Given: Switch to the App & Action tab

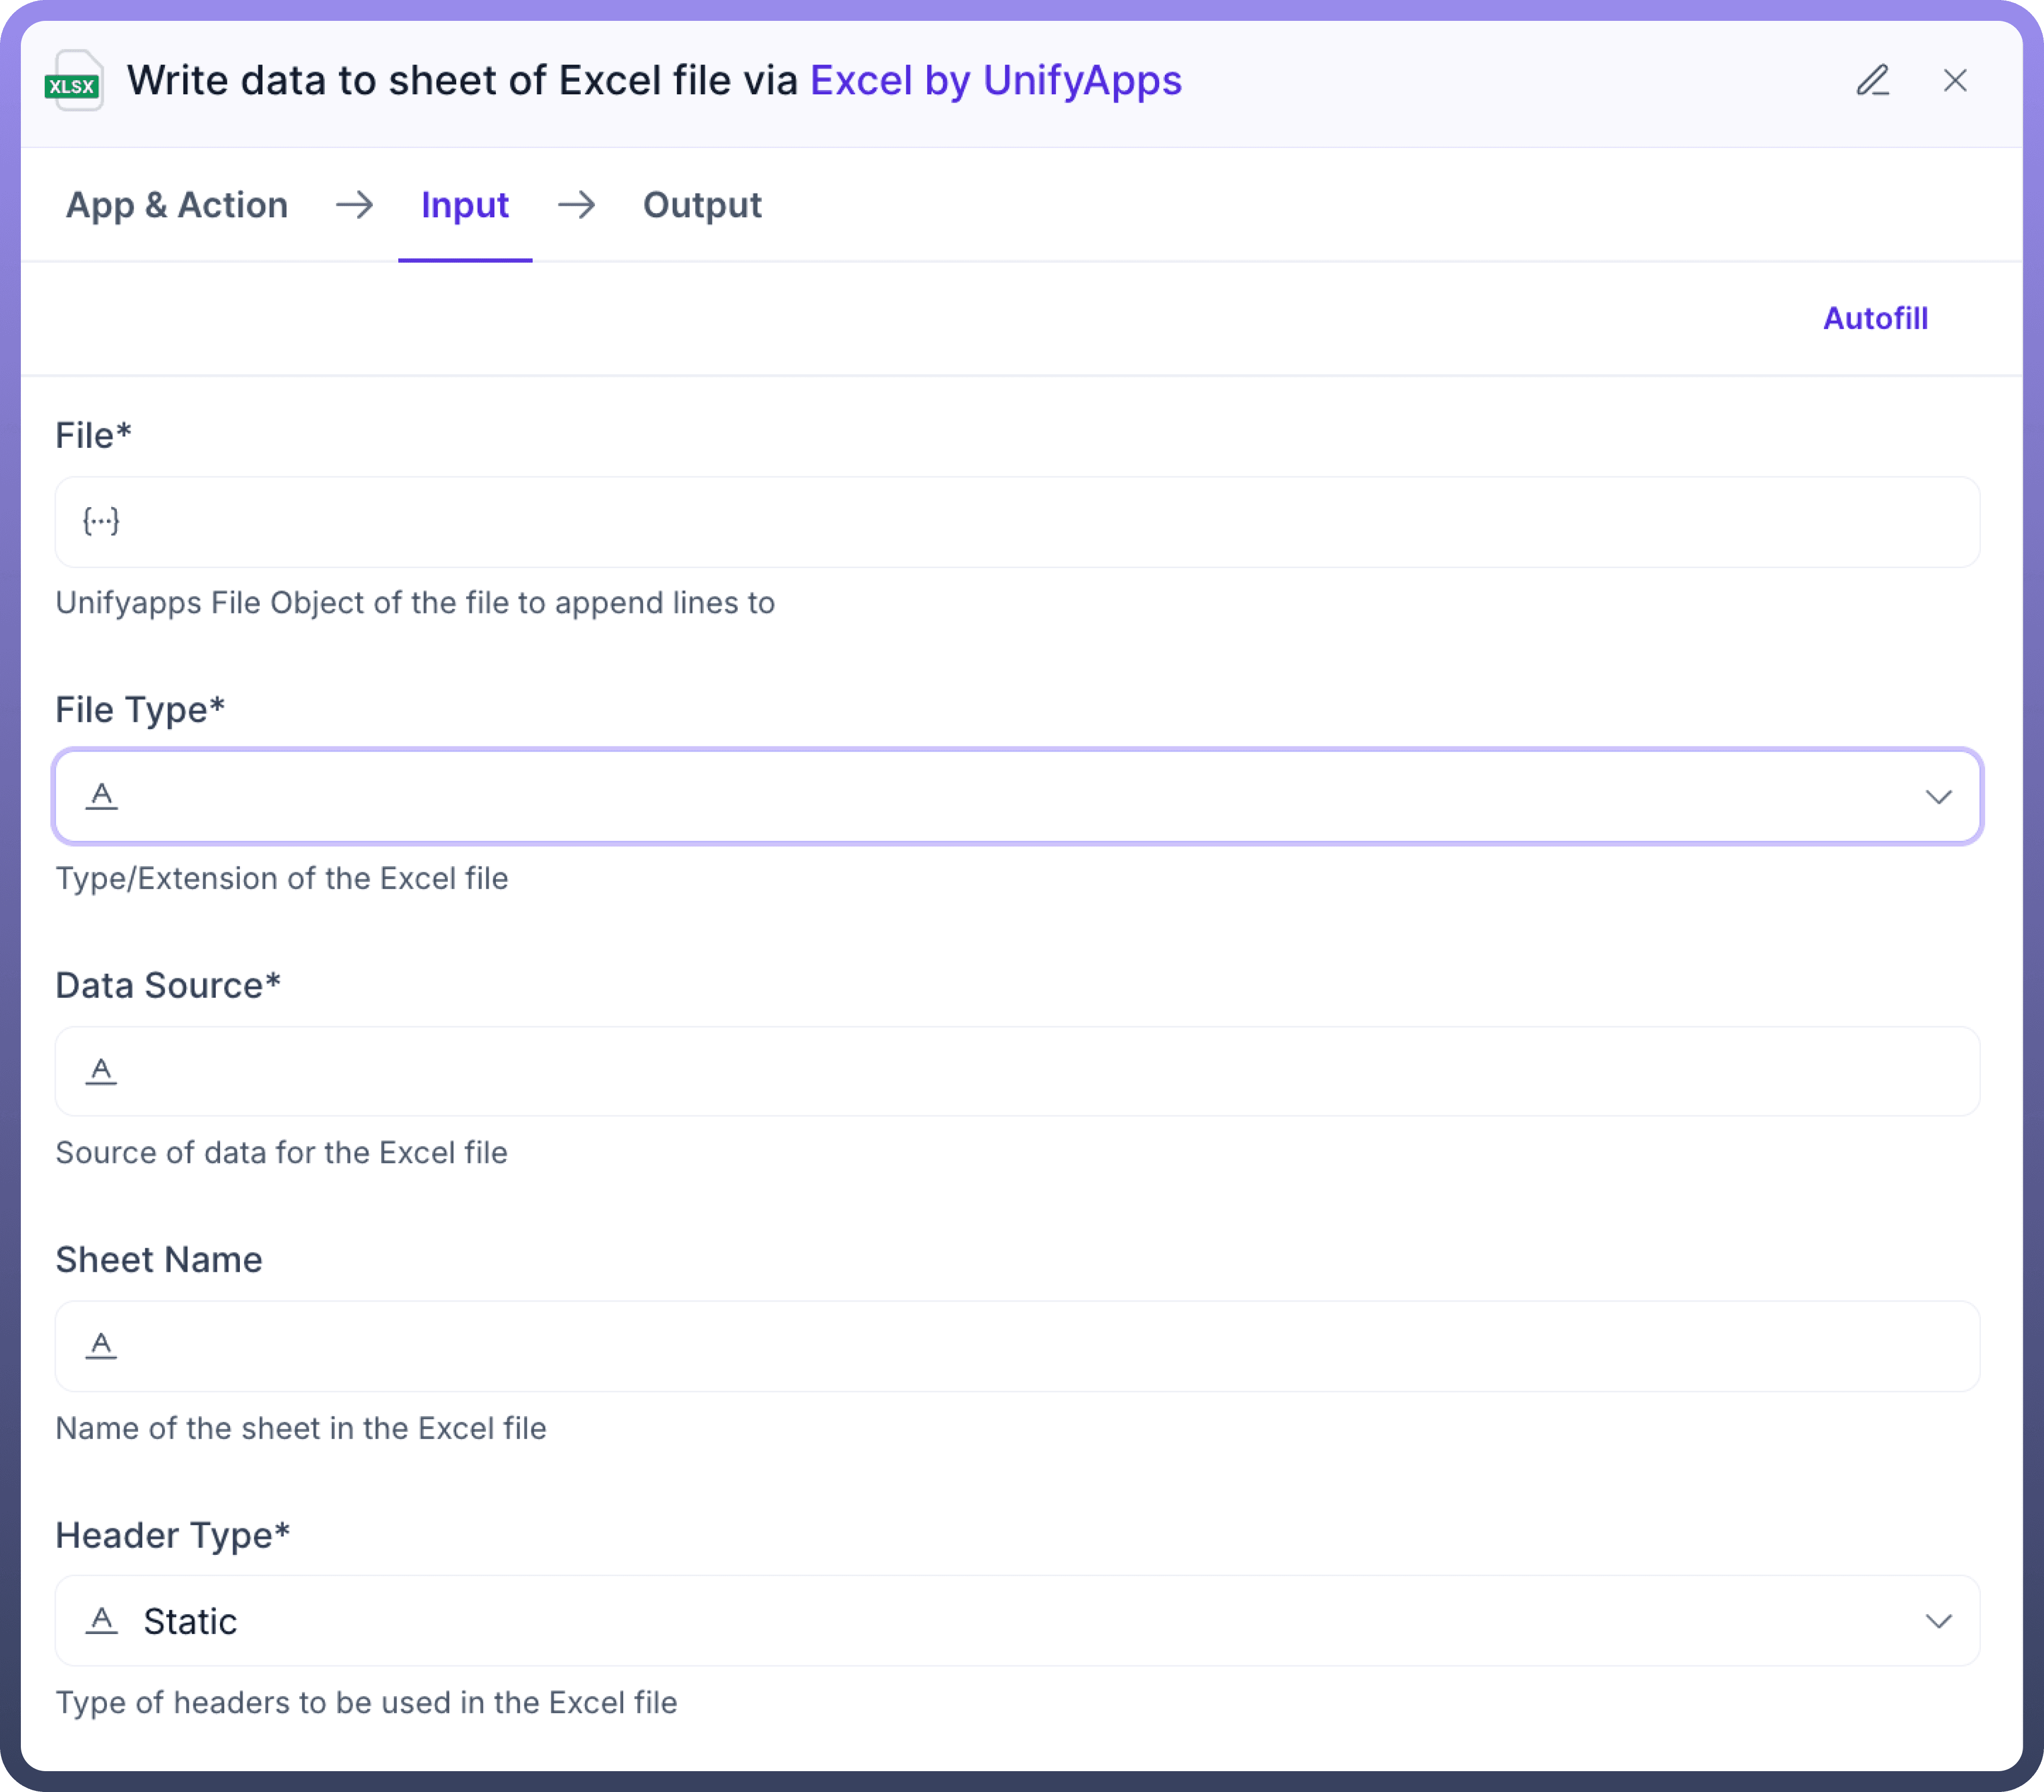Looking at the screenshot, I should (x=177, y=205).
